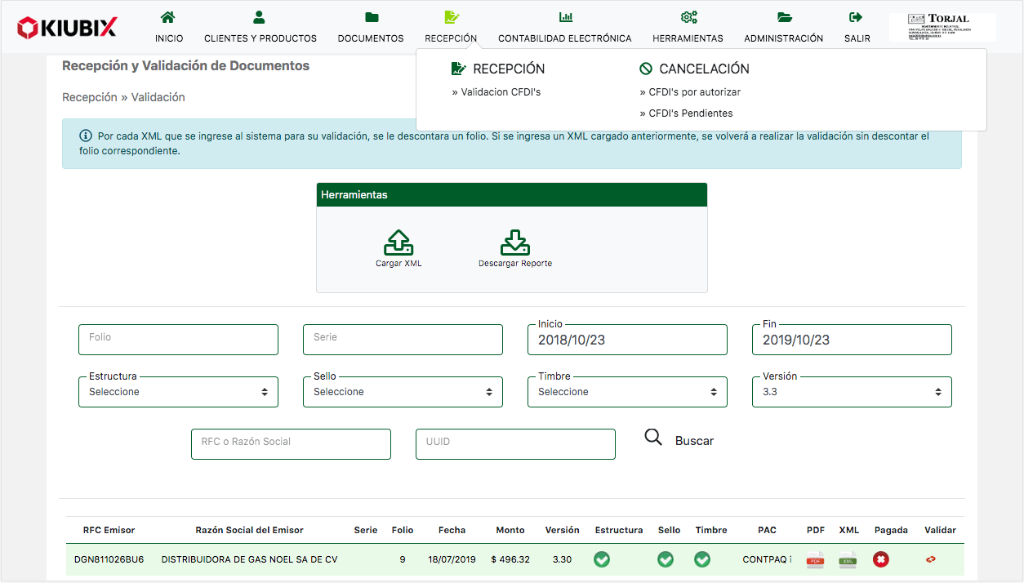The image size is (1024, 583).
Task: Expand the Estructura dropdown
Action: 178,392
